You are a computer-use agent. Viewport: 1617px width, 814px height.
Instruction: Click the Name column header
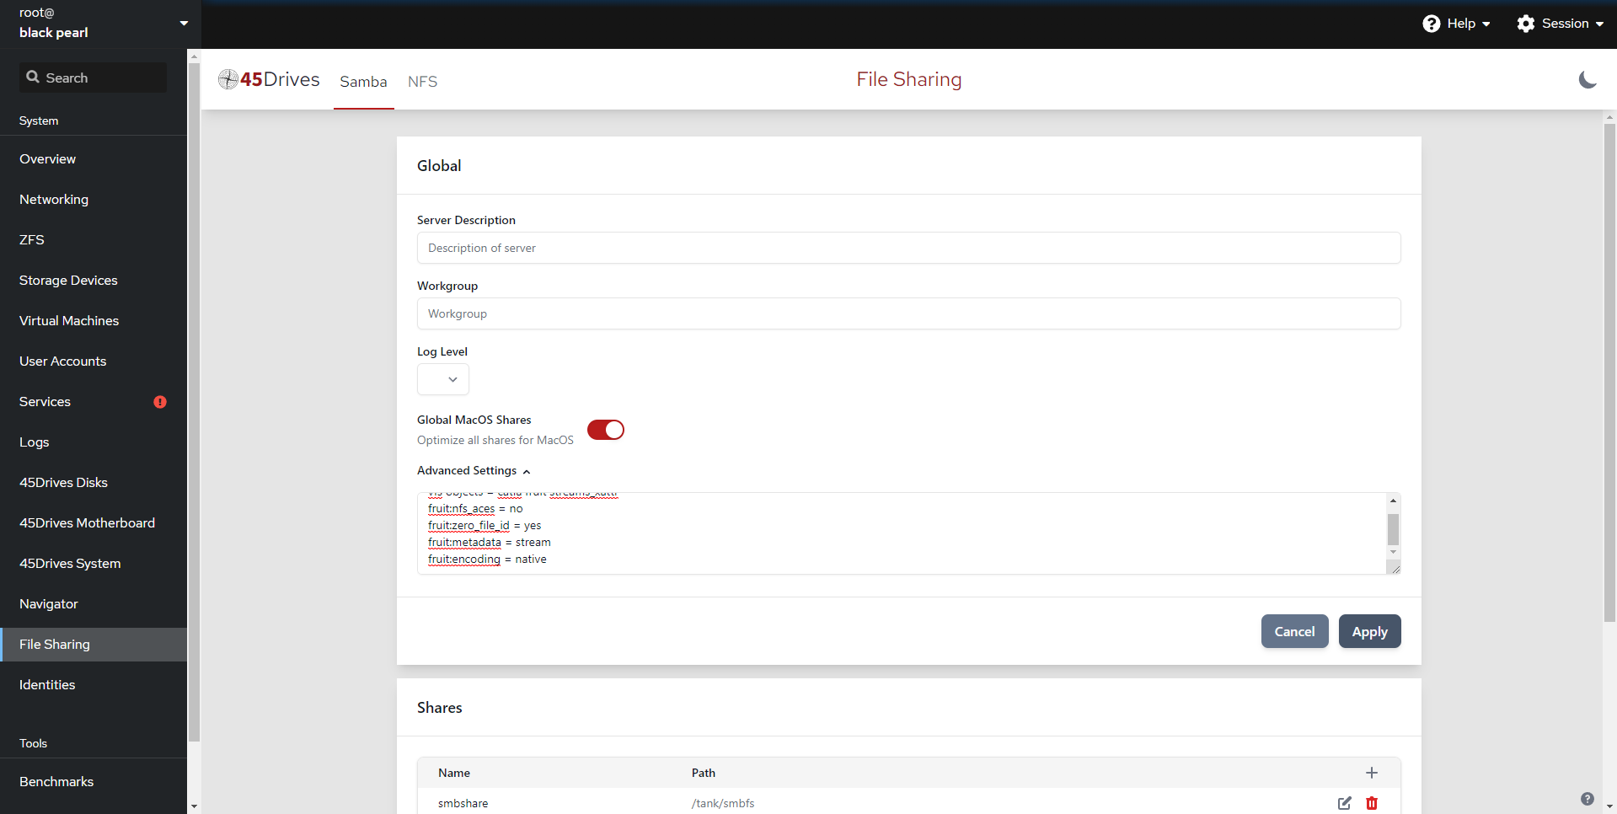click(454, 773)
